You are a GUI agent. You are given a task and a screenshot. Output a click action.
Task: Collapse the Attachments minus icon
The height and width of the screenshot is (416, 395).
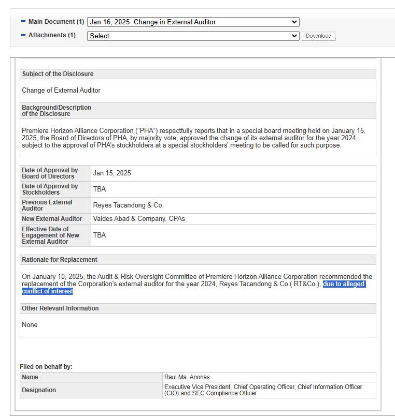click(23, 35)
